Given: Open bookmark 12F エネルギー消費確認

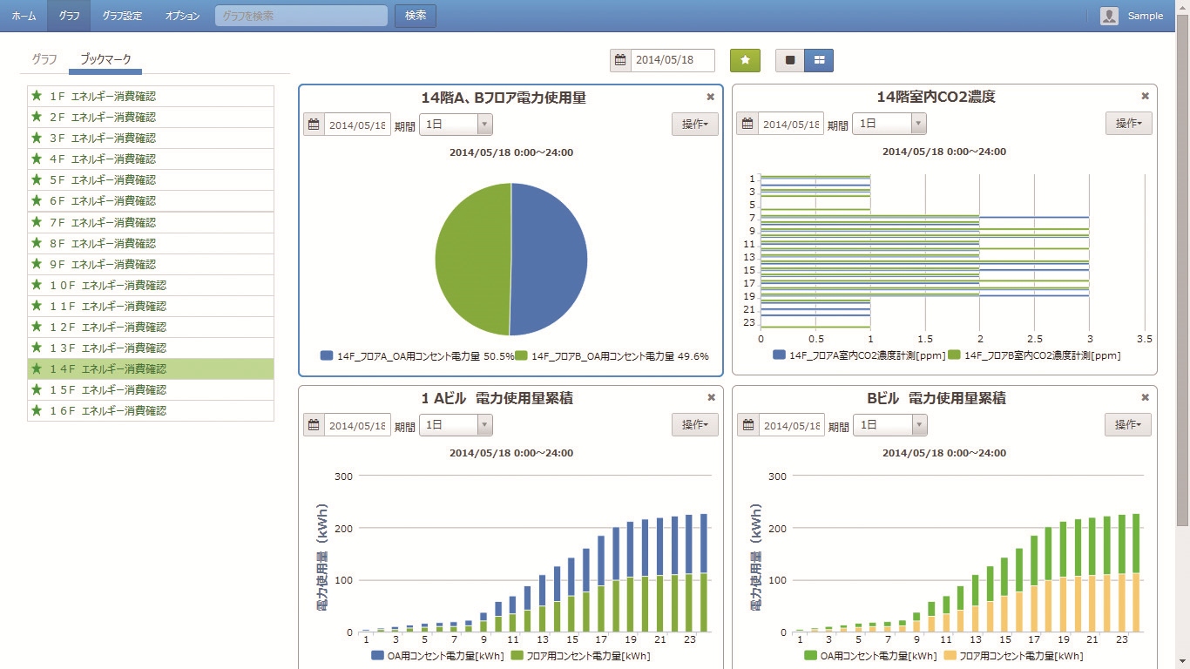Looking at the screenshot, I should (151, 327).
